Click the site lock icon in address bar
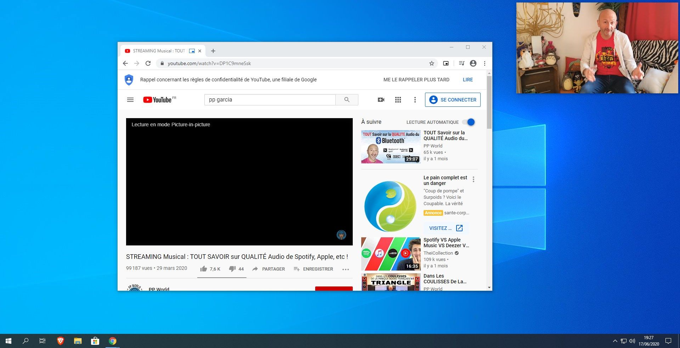 pos(162,63)
